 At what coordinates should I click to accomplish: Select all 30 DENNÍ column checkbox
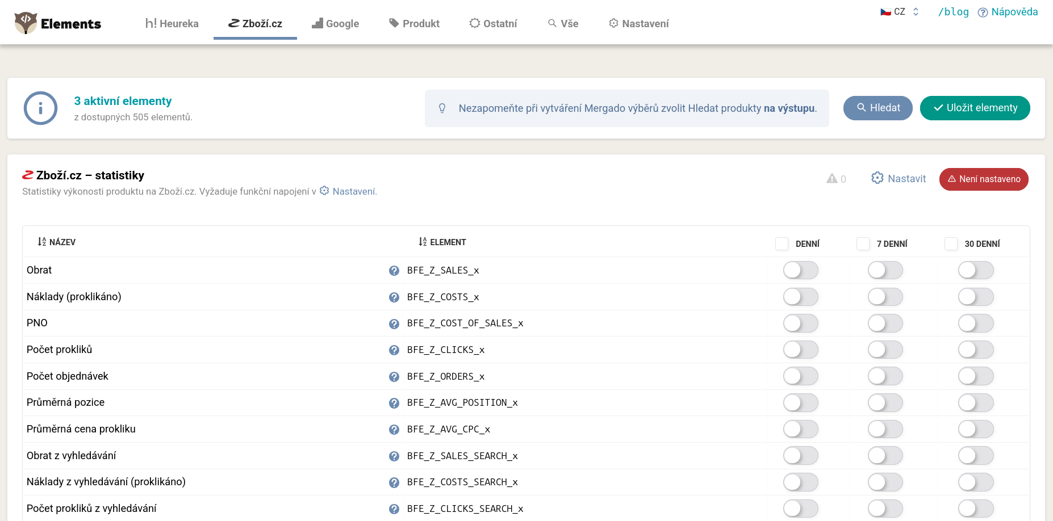[x=951, y=243]
